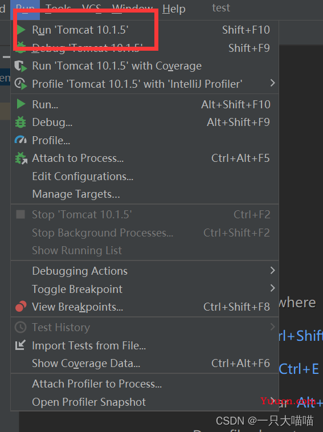This screenshot has width=323, height=432.
Task: Expand the Profile with IntelliJ Profiler submenu arrow
Action: (x=272, y=83)
